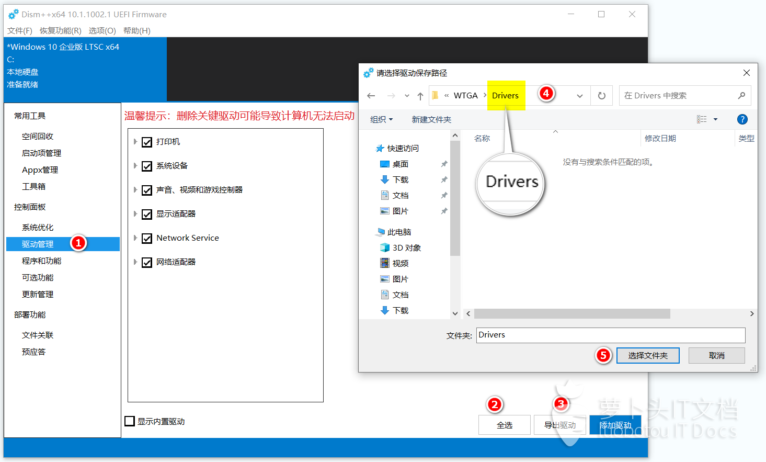Open the 选项(O) menu
The height and width of the screenshot is (462, 766).
[x=102, y=30]
